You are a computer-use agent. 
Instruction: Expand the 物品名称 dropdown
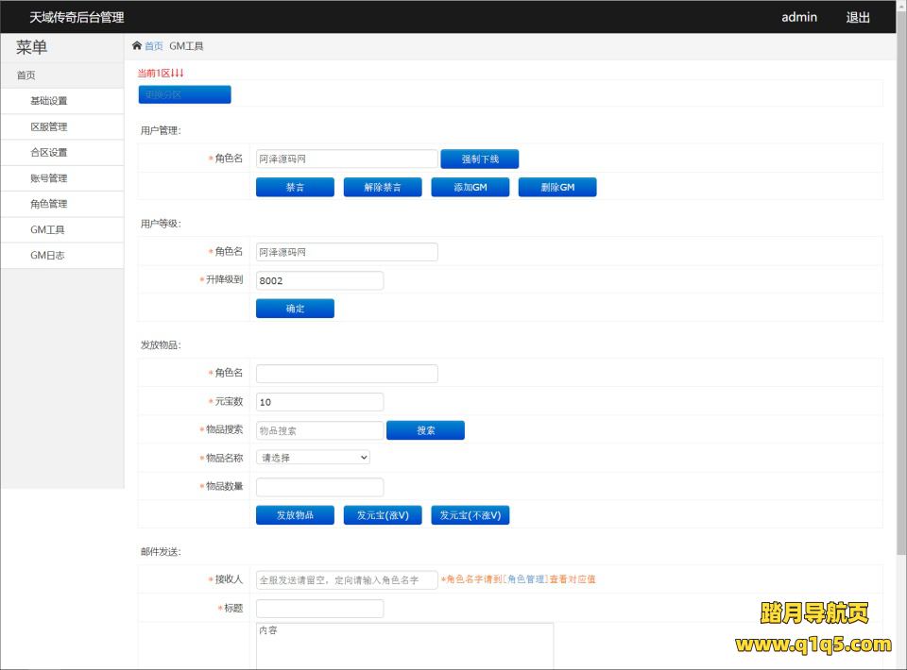tap(313, 458)
